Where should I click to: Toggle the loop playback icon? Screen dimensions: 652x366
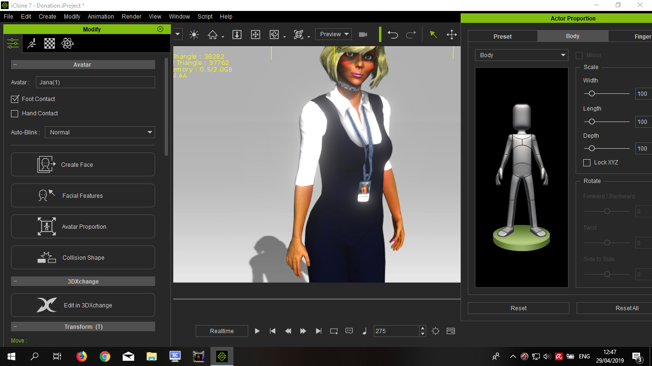click(x=334, y=331)
